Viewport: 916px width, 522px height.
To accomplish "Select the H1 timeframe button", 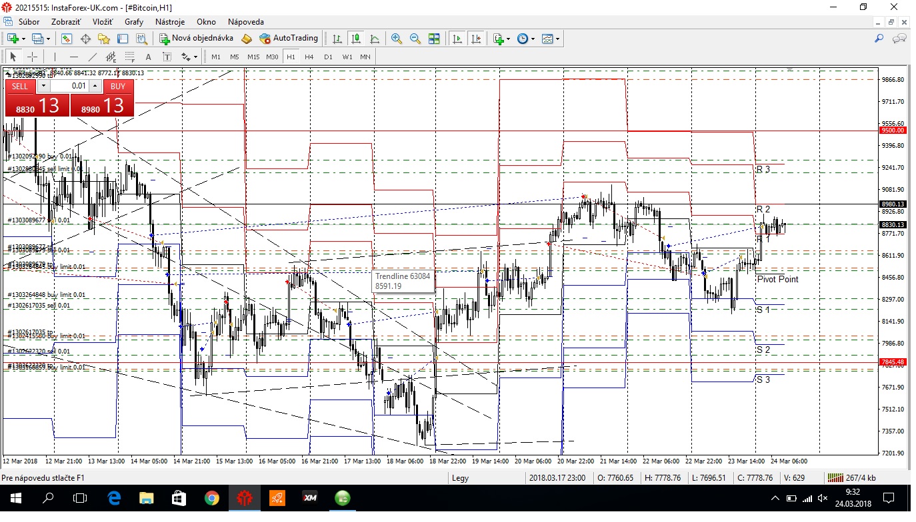I will [x=291, y=57].
